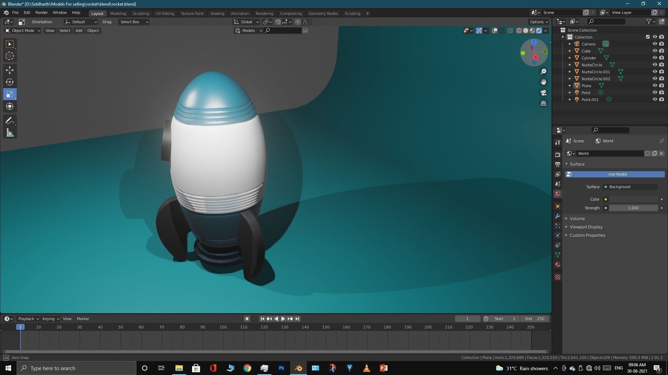Toggle viewport visibility of Plane
668x375 pixels.
pyautogui.click(x=654, y=85)
